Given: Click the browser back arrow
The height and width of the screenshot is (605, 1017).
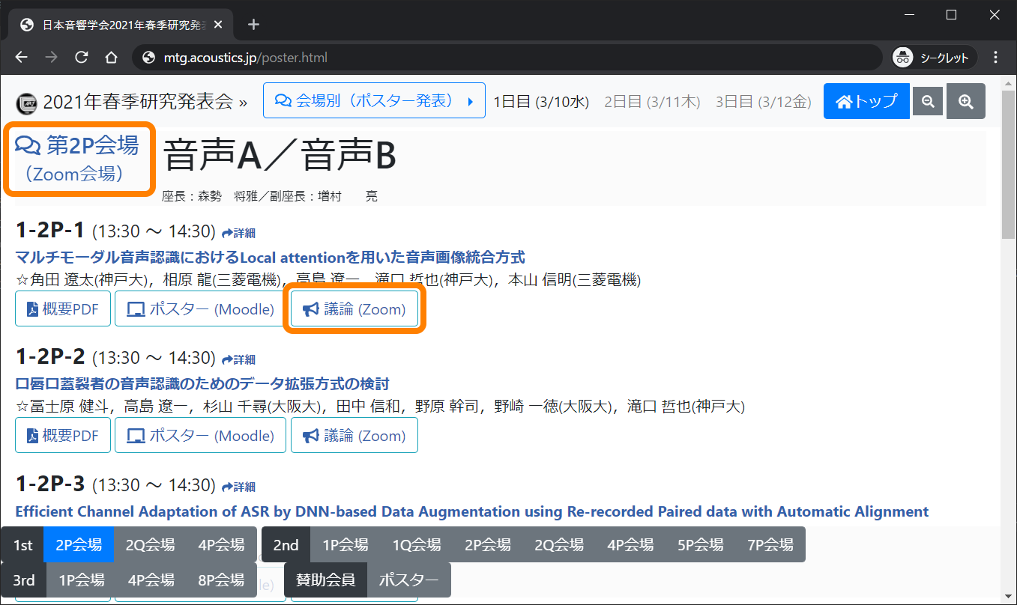Looking at the screenshot, I should pyautogui.click(x=22, y=58).
